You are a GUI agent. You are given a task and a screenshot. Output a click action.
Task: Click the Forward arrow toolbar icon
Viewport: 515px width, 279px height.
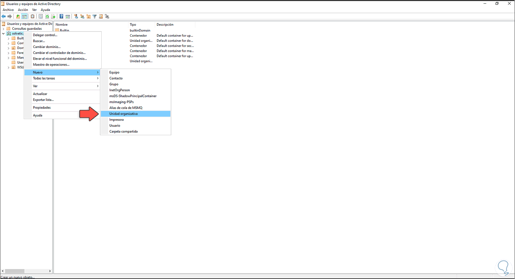[x=10, y=16]
